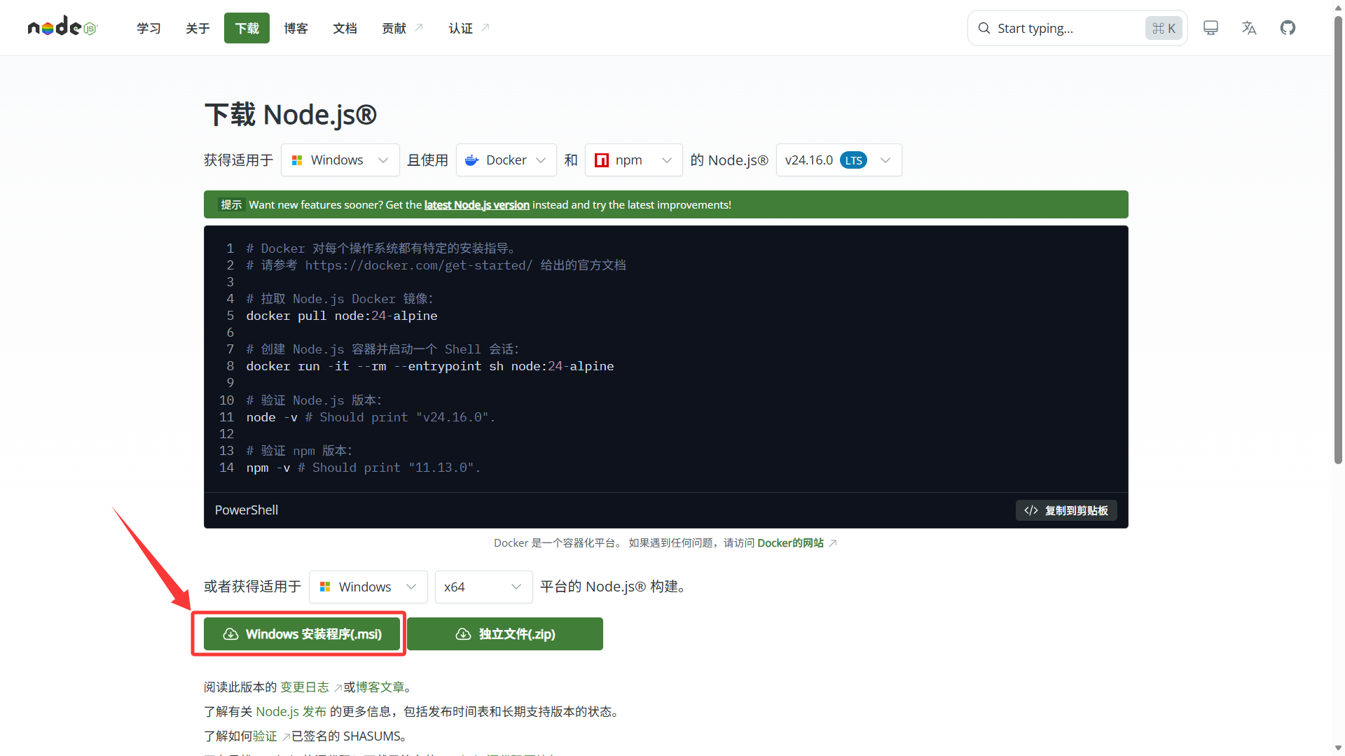The width and height of the screenshot is (1345, 756).
Task: Open the language translation icon
Action: point(1249,28)
